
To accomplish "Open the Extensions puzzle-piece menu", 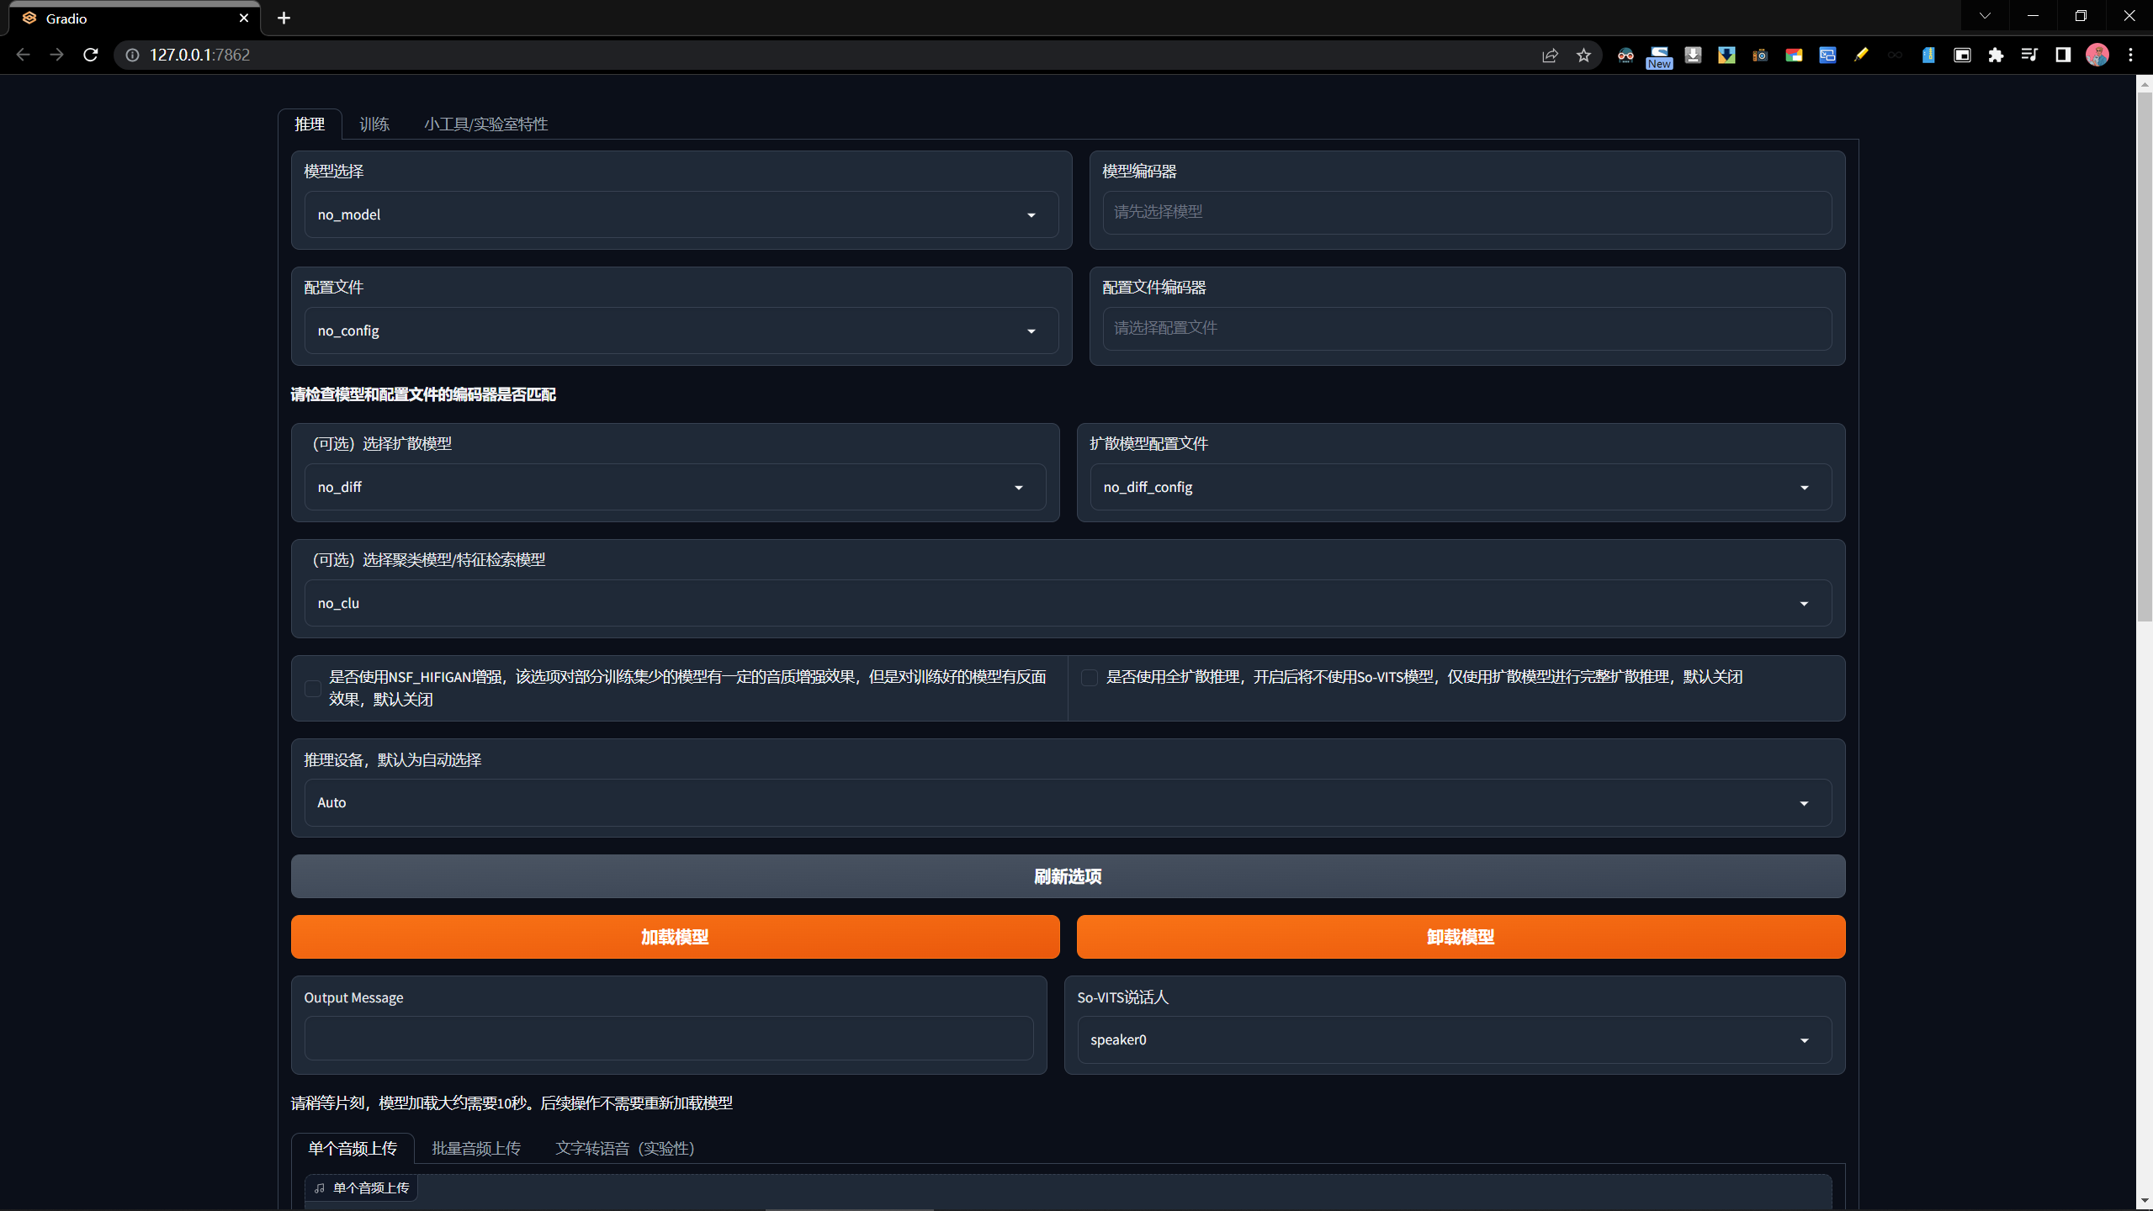I will tap(1996, 55).
